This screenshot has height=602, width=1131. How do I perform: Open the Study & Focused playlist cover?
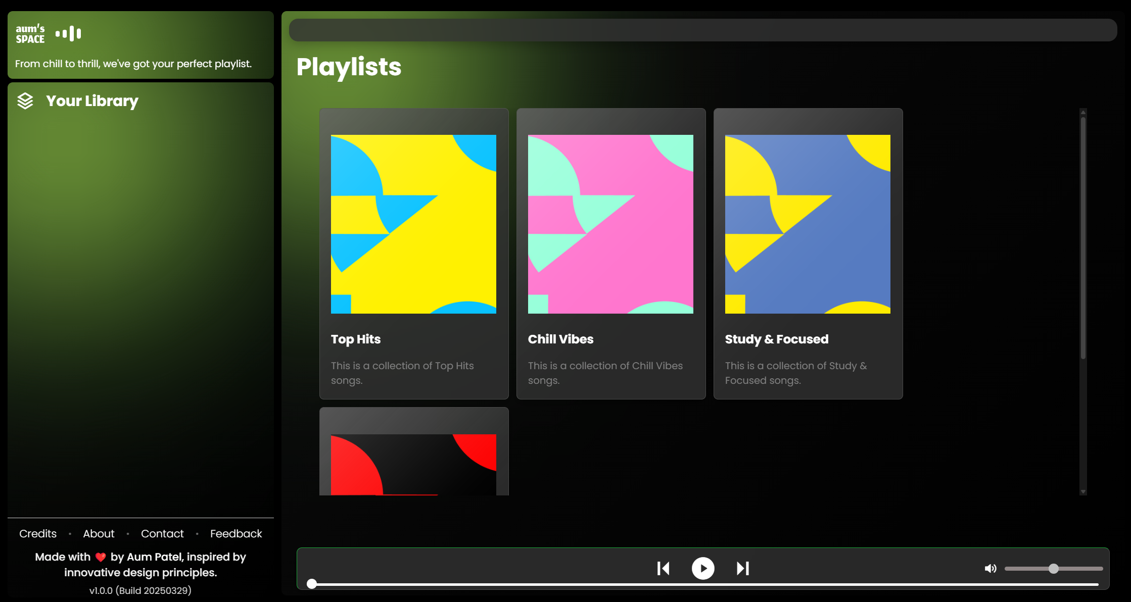pyautogui.click(x=808, y=224)
